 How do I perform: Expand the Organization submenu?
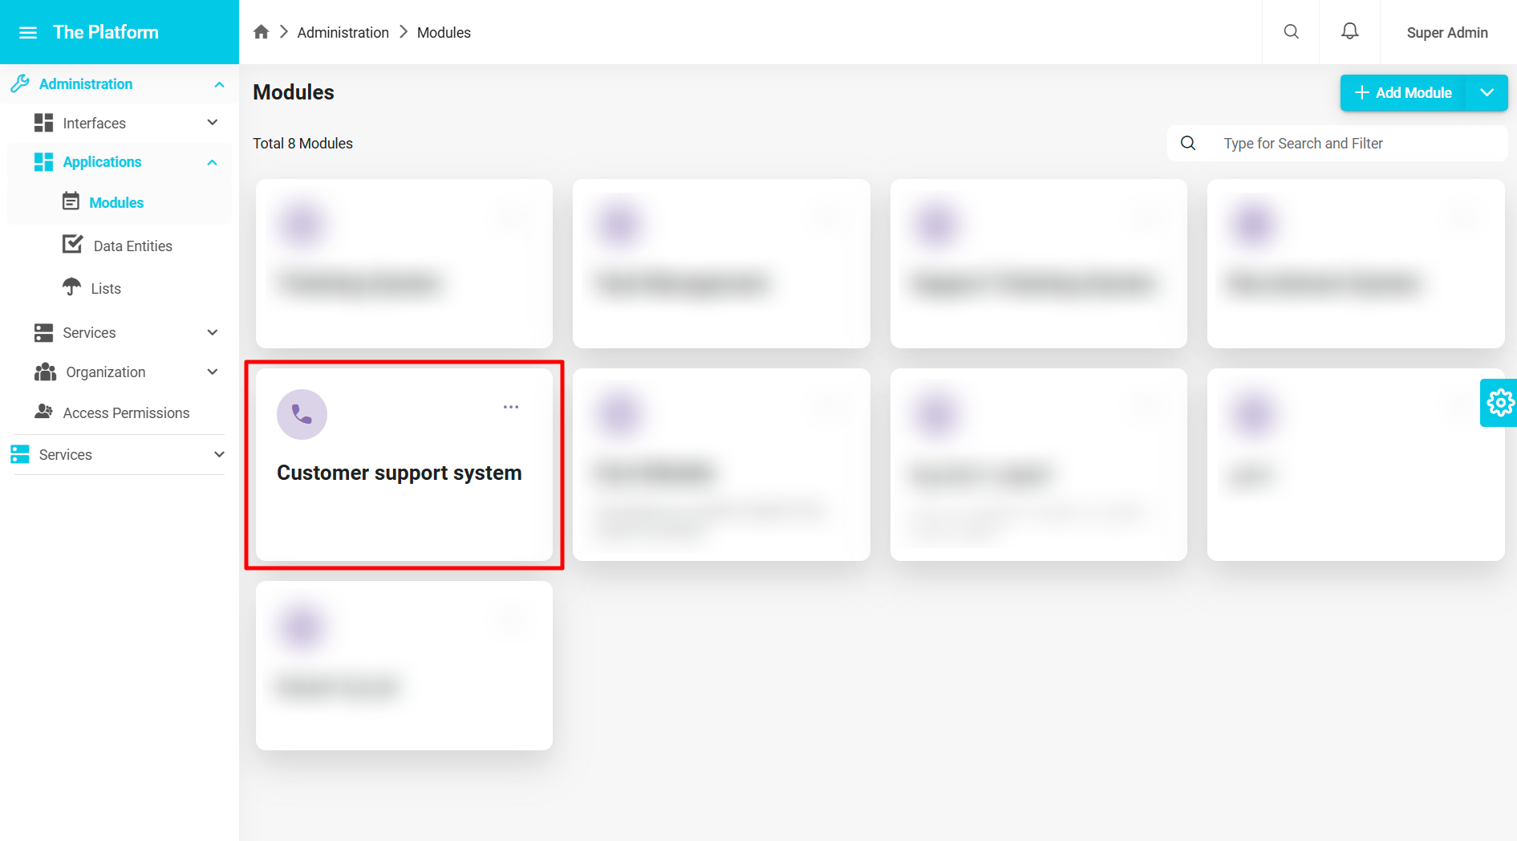click(x=213, y=372)
